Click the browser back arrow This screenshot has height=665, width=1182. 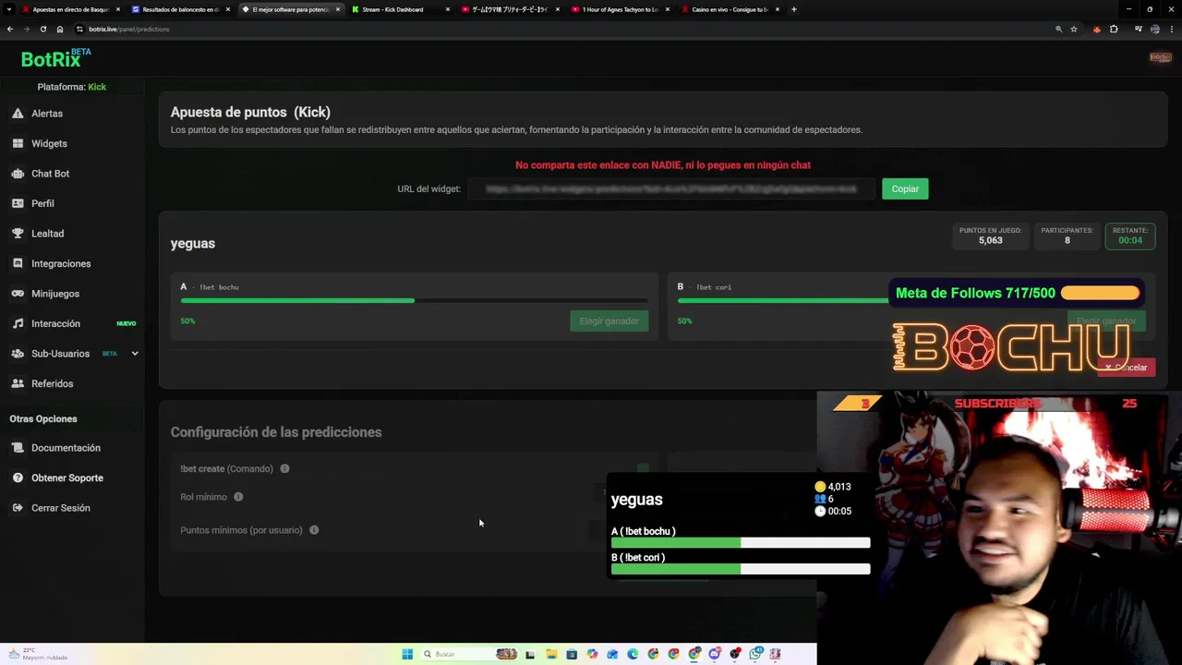pyautogui.click(x=9, y=29)
